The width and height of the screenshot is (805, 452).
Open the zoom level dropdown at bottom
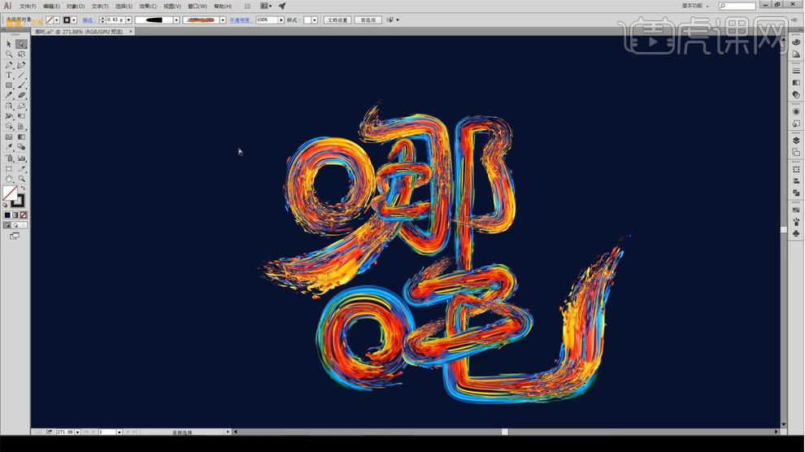(x=77, y=432)
